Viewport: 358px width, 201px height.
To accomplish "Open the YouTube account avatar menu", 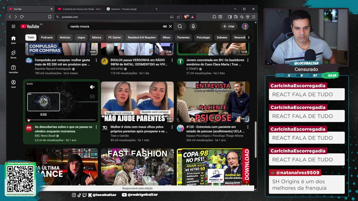I will click(x=245, y=26).
